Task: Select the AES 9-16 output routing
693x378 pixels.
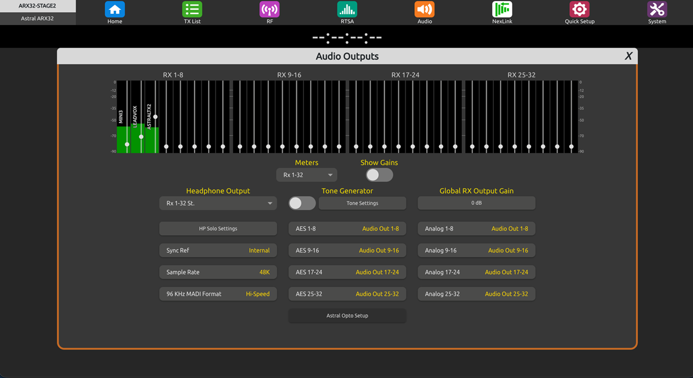Action: point(347,250)
